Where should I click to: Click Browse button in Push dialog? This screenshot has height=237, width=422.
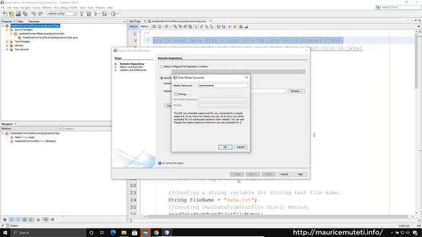click(x=296, y=92)
